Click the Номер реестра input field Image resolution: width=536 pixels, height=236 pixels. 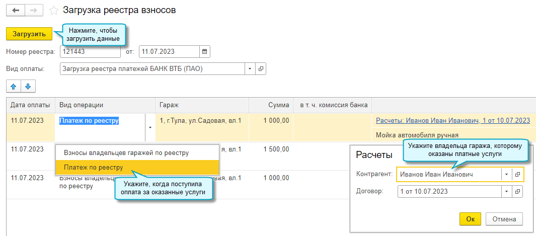(x=90, y=51)
